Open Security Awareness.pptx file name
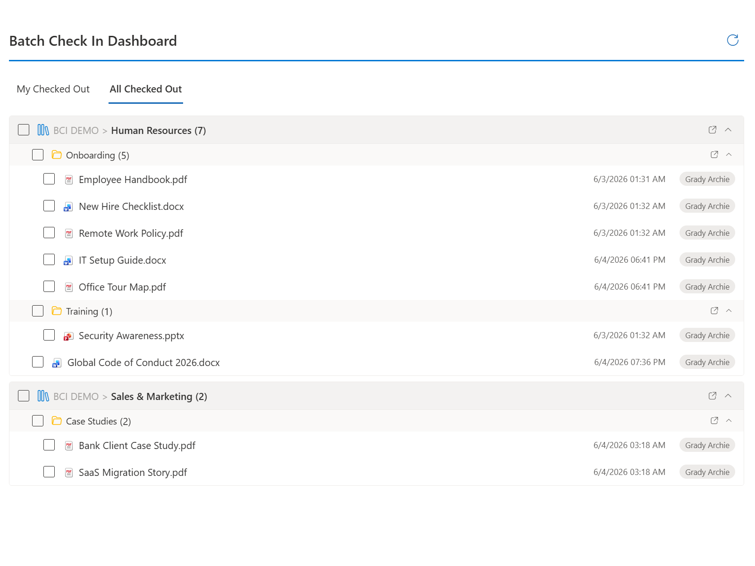 point(131,336)
